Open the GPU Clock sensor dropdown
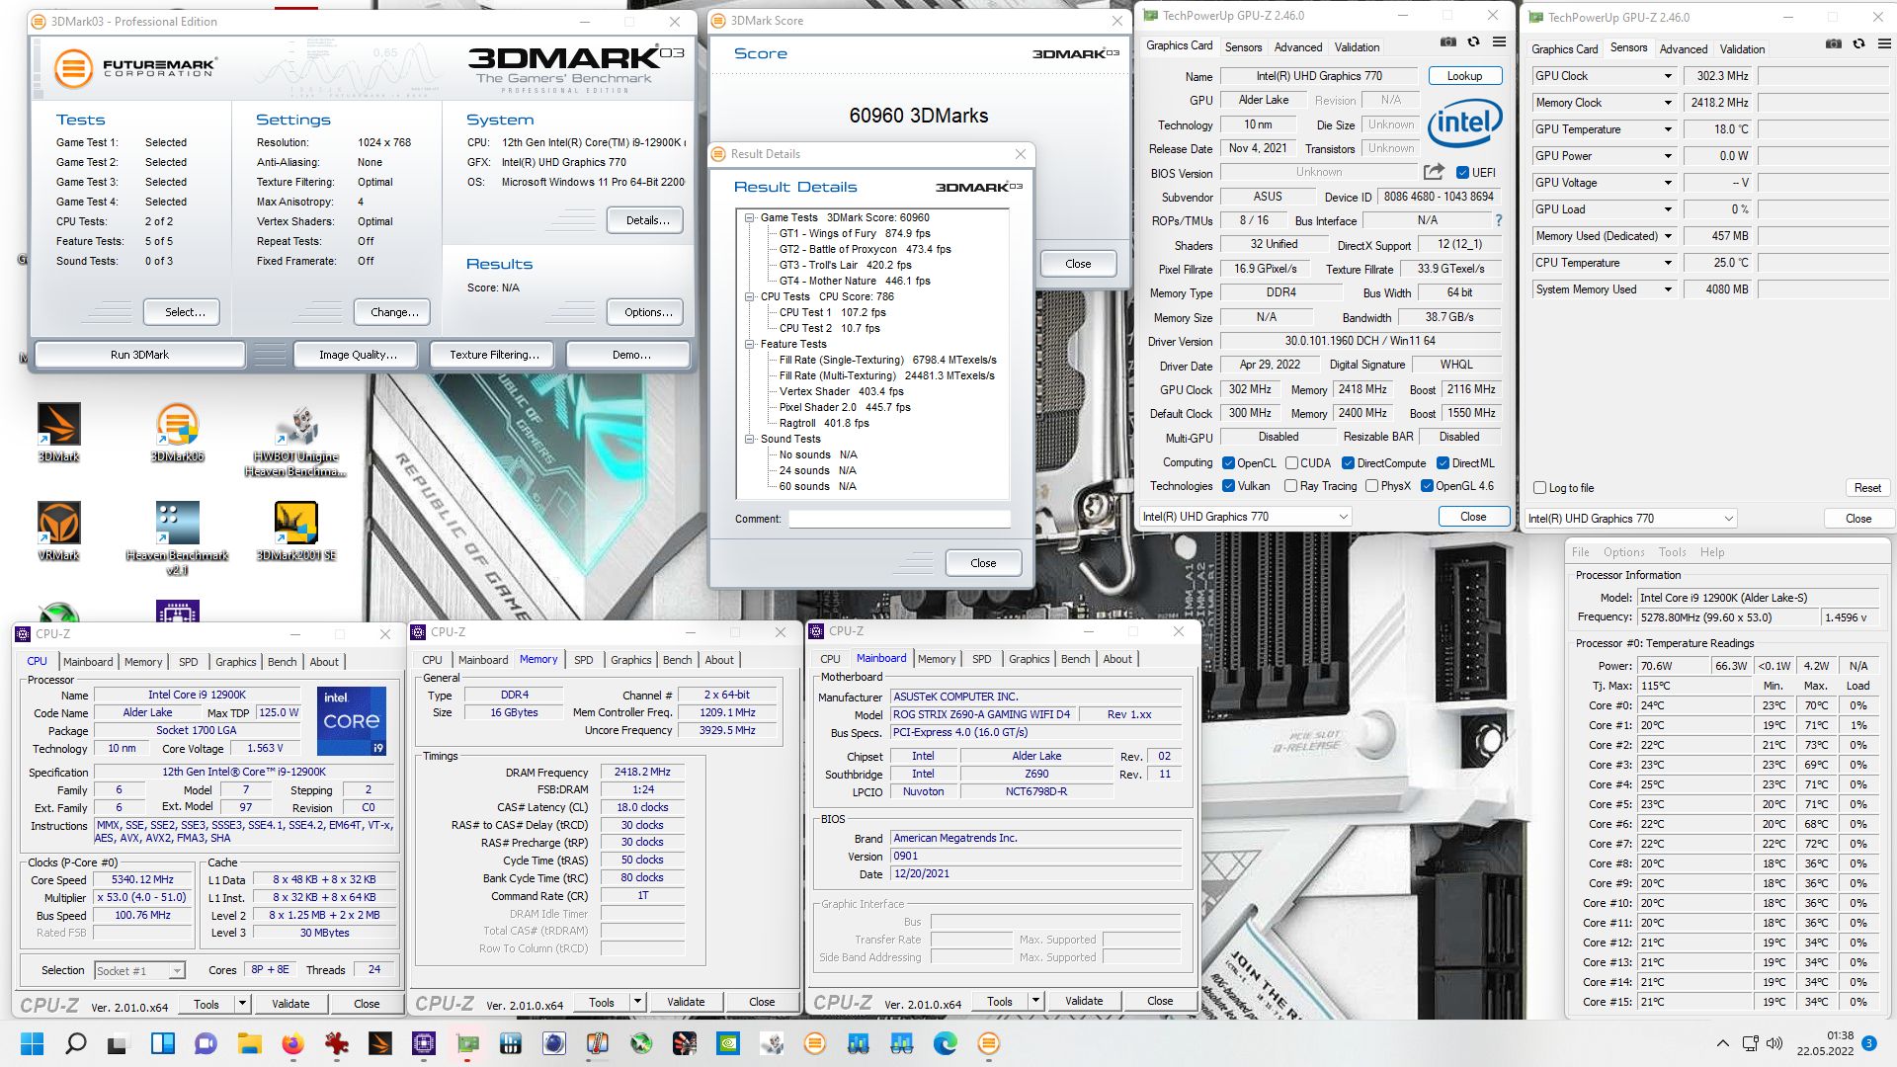The image size is (1897, 1067). pyautogui.click(x=1668, y=76)
